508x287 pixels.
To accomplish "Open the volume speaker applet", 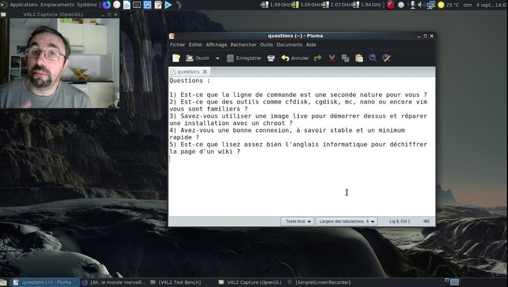I will [421, 5].
